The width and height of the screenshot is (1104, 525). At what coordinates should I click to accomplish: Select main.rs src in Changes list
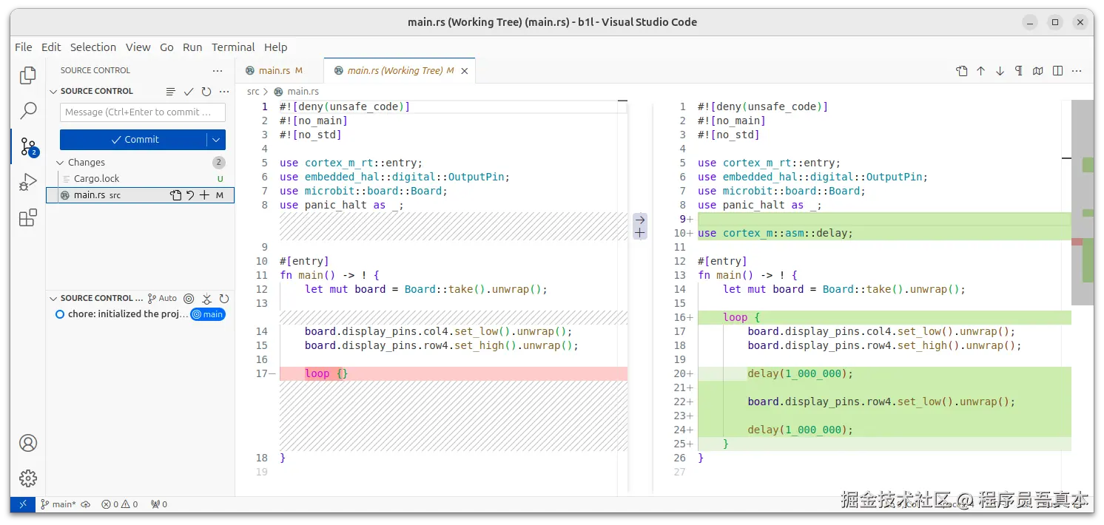(x=141, y=195)
